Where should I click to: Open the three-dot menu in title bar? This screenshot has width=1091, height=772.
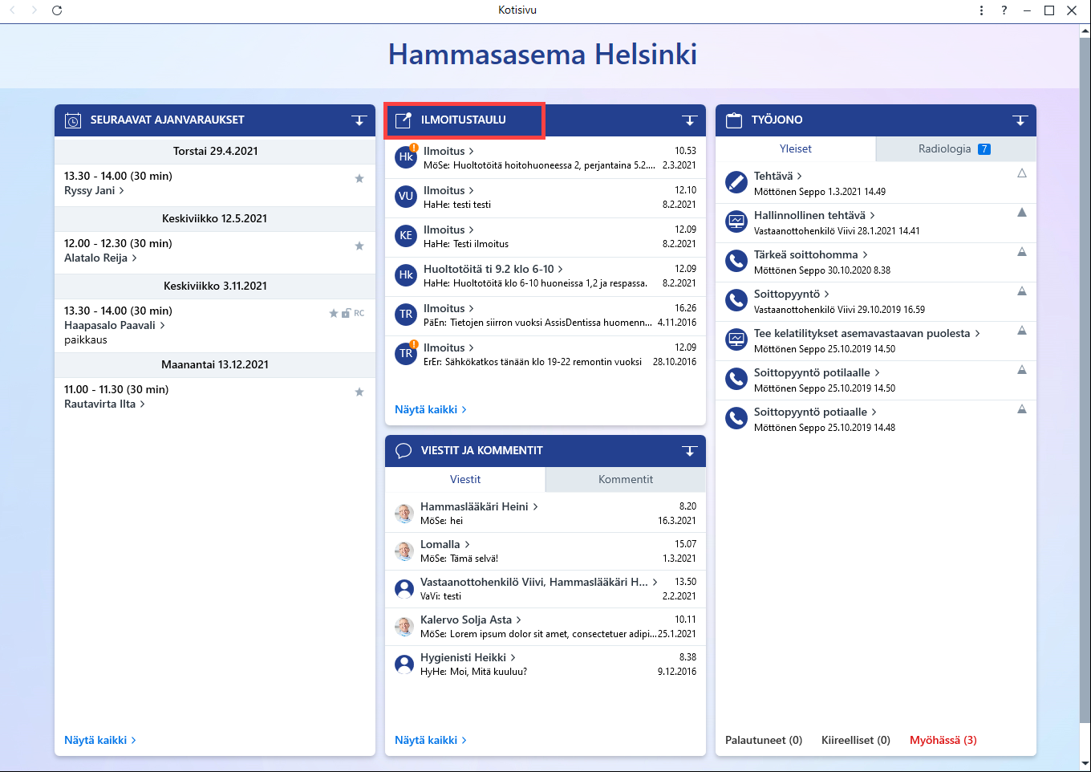981,10
